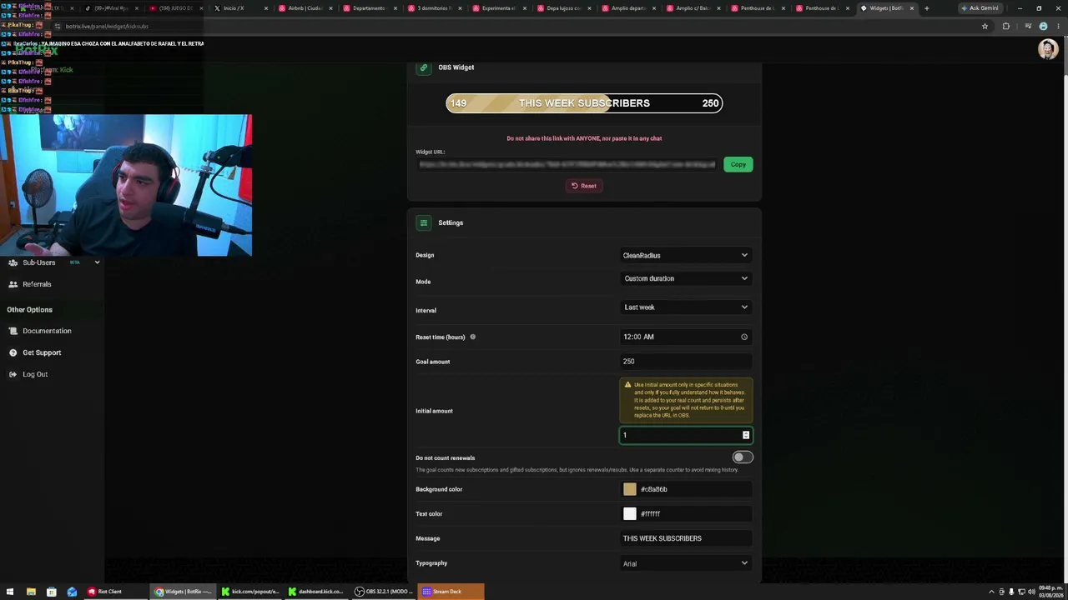Open File Explorer from the taskbar

point(31,592)
